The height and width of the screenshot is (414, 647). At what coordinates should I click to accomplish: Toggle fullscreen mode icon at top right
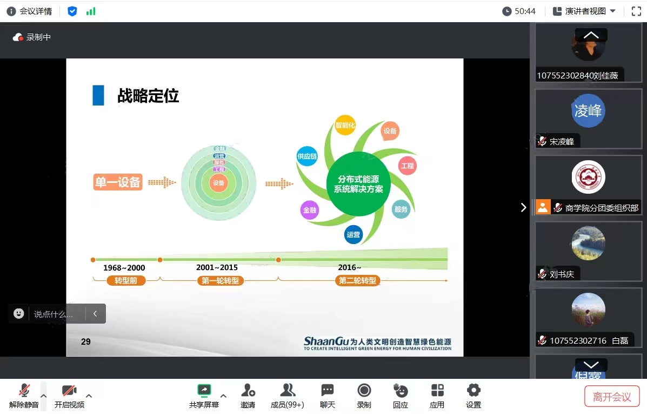[636, 11]
